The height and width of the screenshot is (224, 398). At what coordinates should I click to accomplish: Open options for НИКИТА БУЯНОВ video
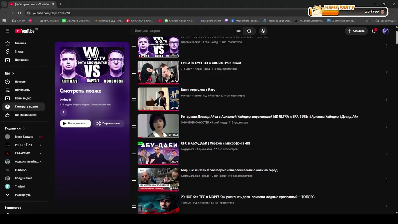(x=386, y=73)
